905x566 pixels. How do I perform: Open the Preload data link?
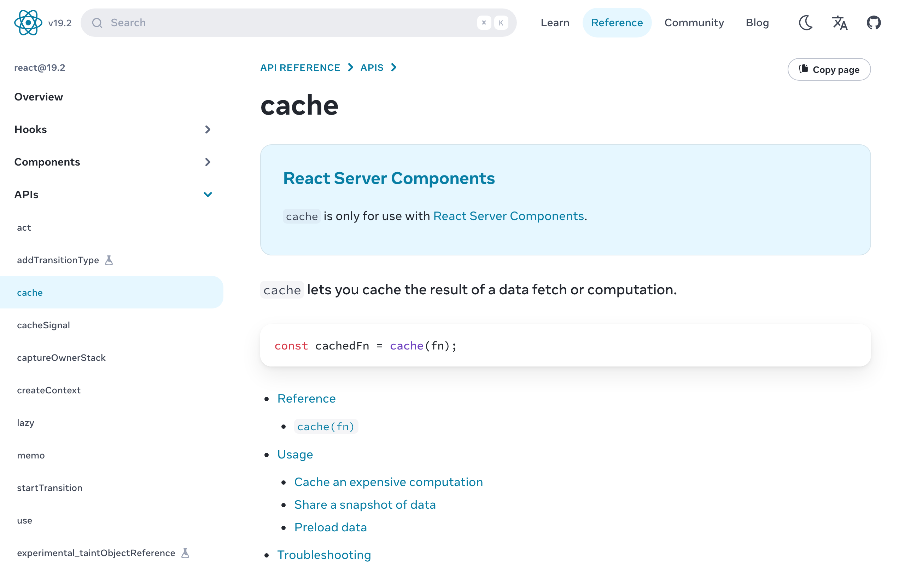330,527
